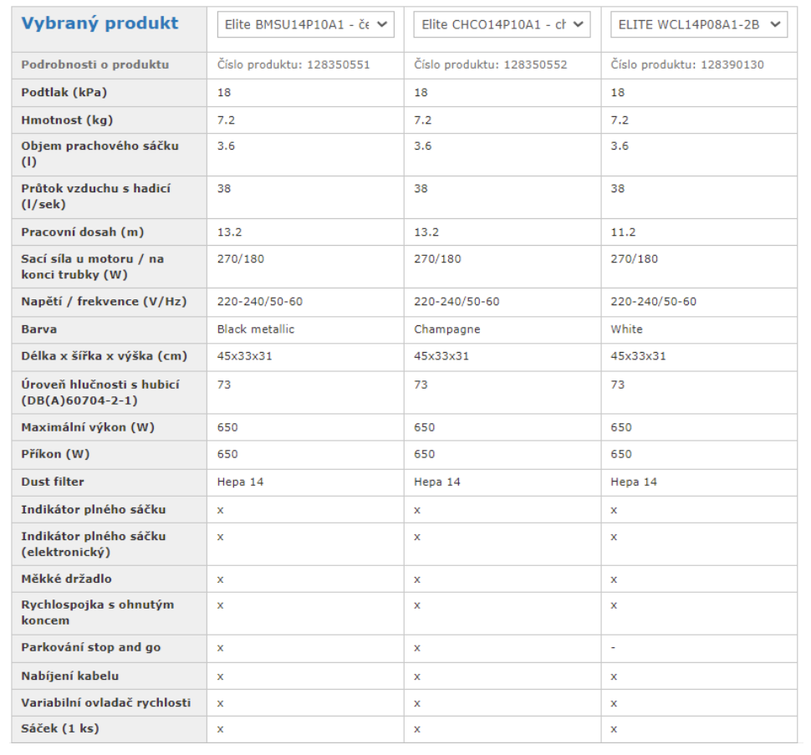
Task: Open the Elite CHCO14P10A1 product dropdown
Action: (502, 24)
